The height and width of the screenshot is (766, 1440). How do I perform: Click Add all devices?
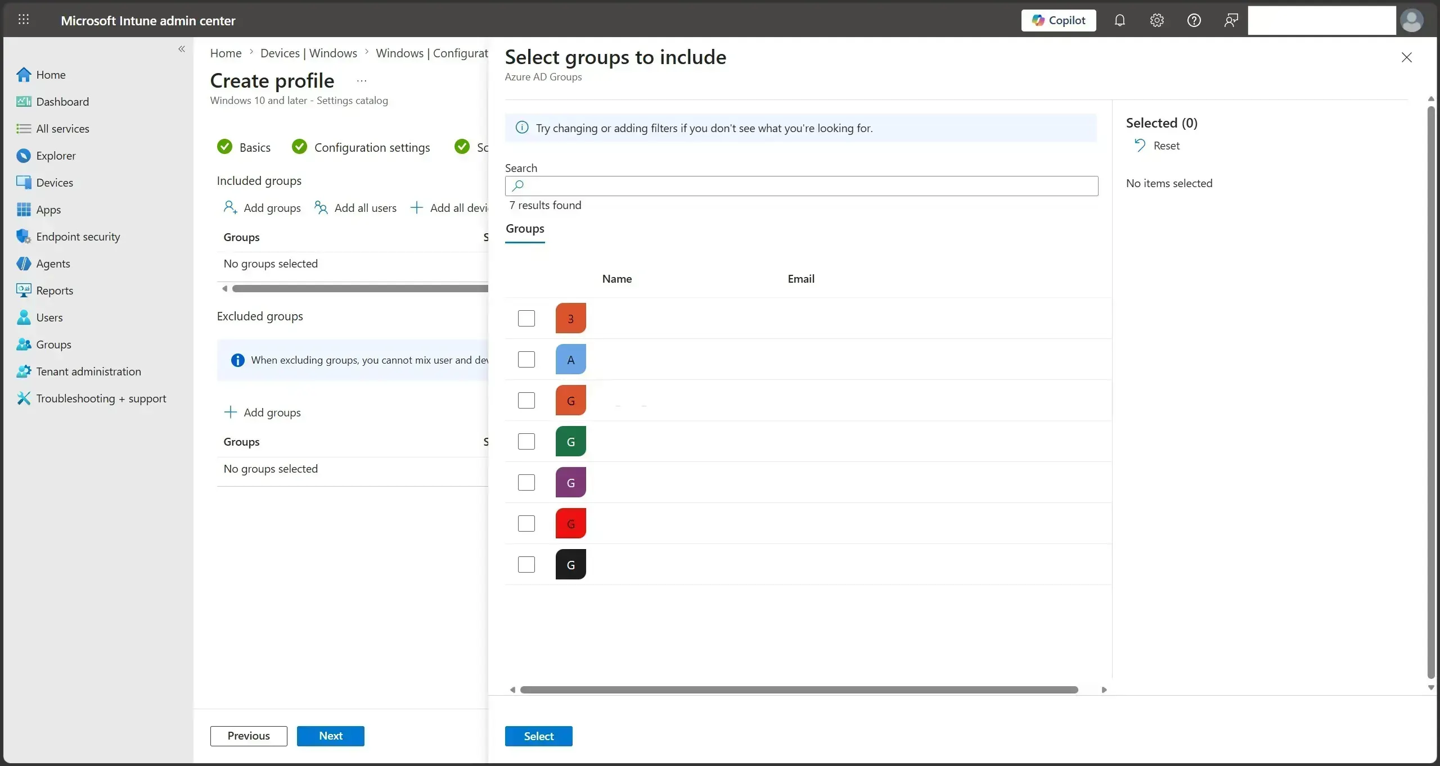pyautogui.click(x=449, y=208)
